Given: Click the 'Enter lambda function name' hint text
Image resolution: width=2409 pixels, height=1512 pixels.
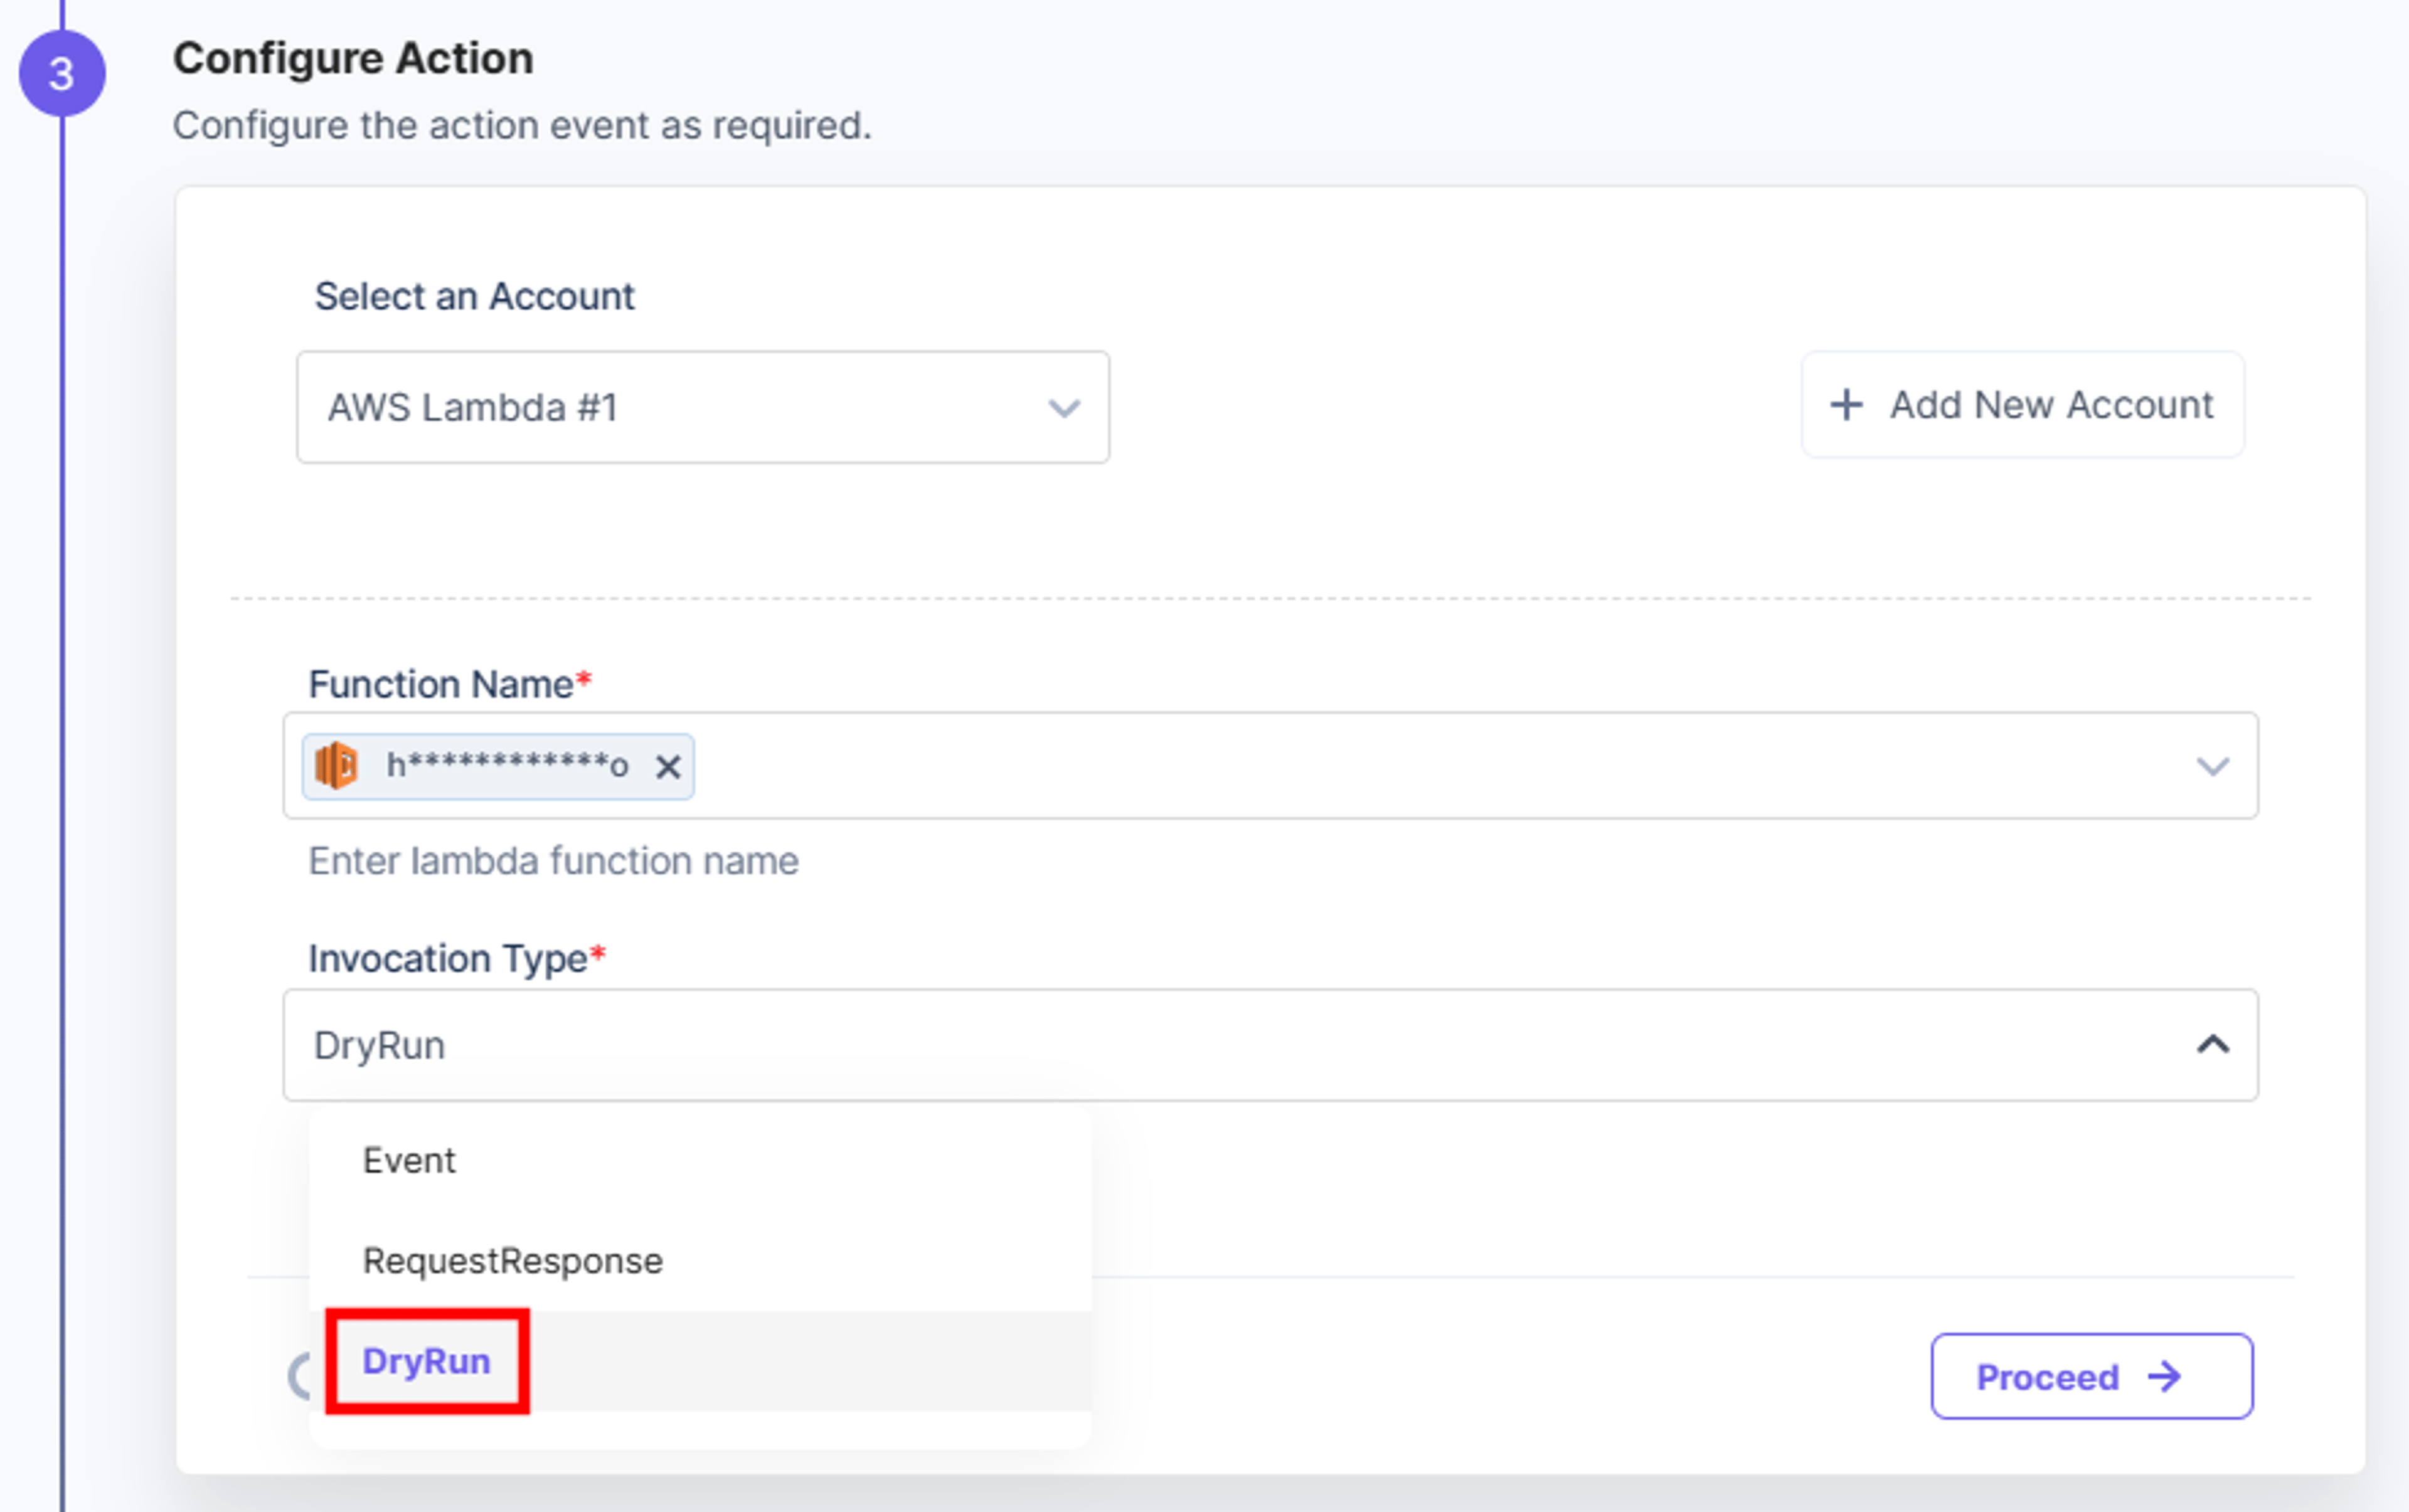Looking at the screenshot, I should 553,861.
